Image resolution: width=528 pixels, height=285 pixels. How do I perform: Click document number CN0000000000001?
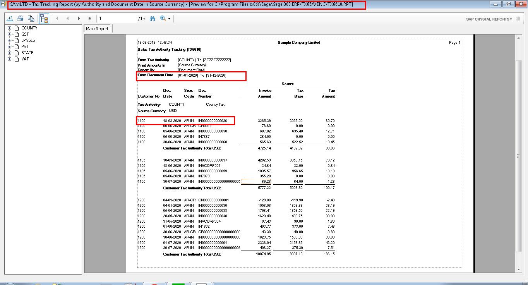213,200
